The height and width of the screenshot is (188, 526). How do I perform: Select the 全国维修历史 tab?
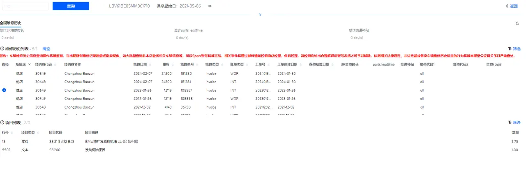(10, 23)
